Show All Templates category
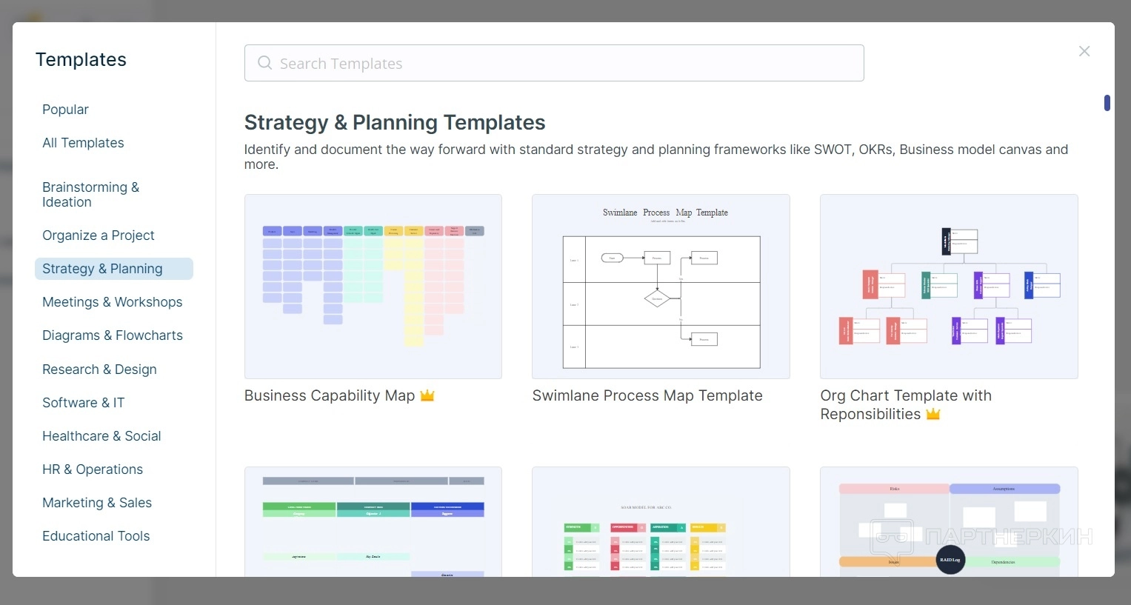 tap(83, 143)
